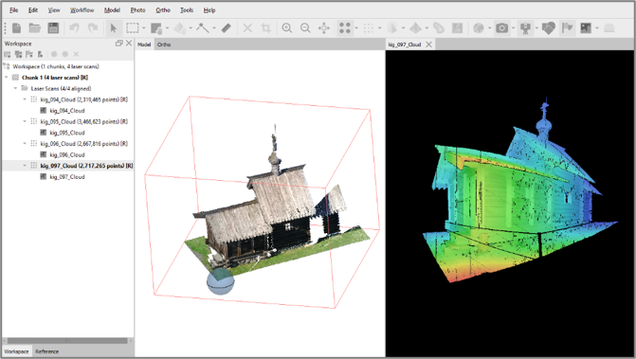Click the Zoom Out magnifier

[x=305, y=28]
